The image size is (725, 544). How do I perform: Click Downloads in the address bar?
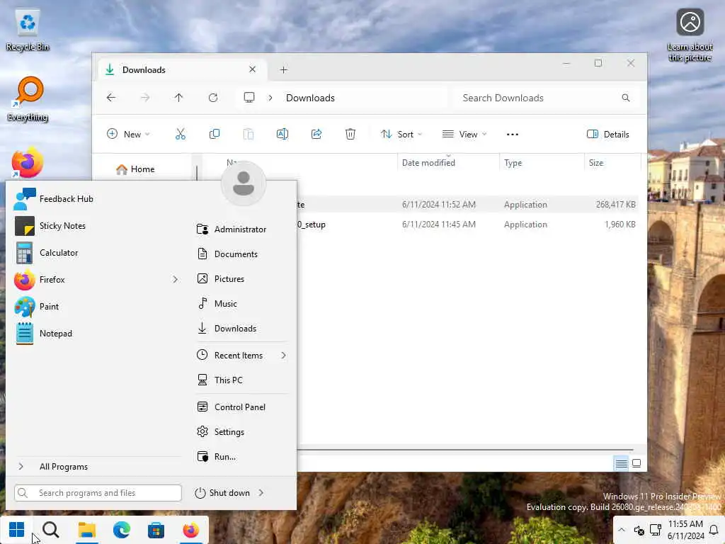(x=310, y=98)
